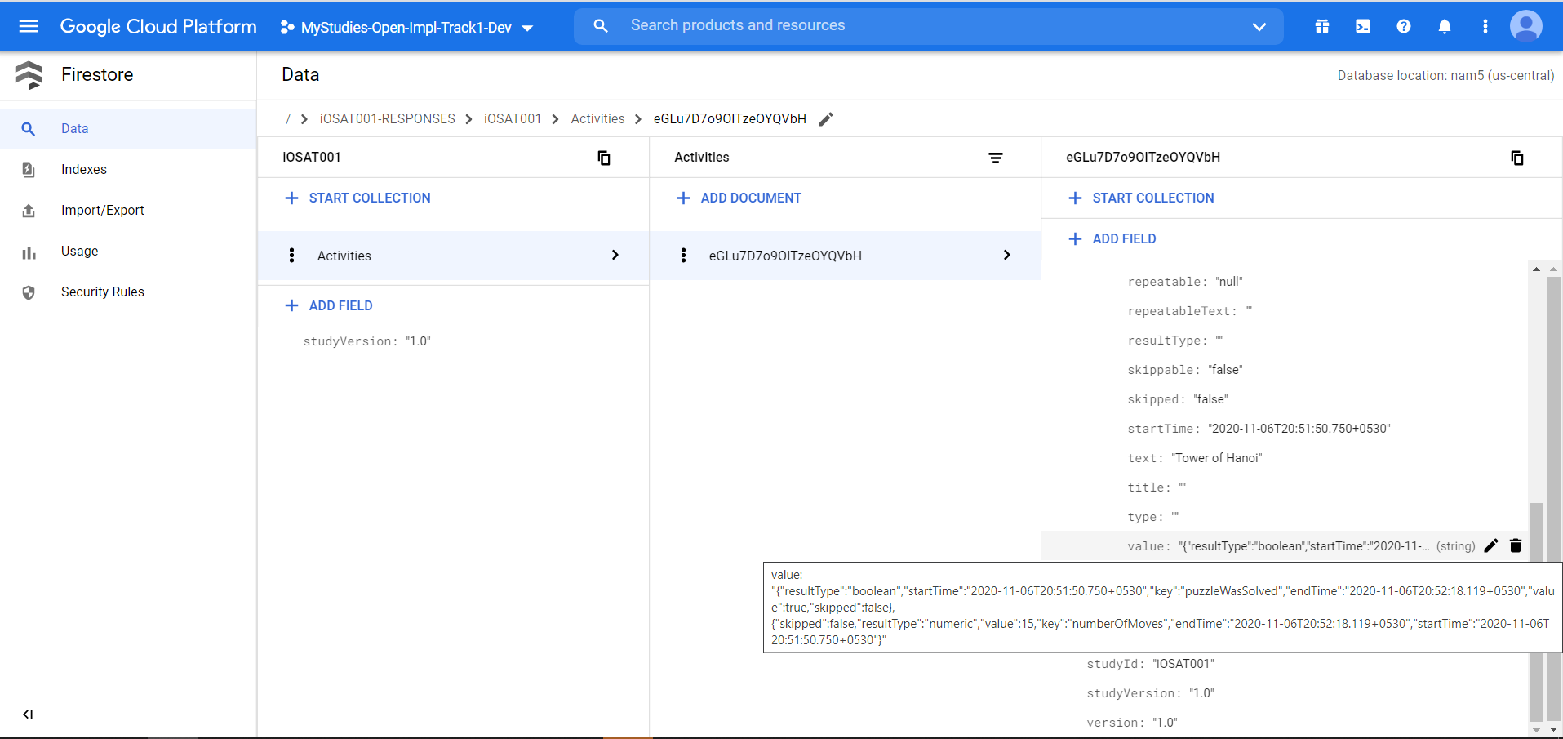Select Data in the sidebar

128,129
